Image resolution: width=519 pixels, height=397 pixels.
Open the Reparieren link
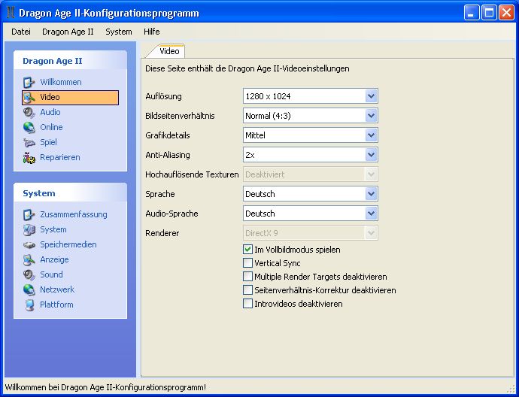tap(60, 157)
